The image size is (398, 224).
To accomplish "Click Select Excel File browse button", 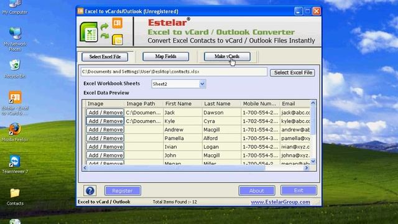I will (x=293, y=73).
